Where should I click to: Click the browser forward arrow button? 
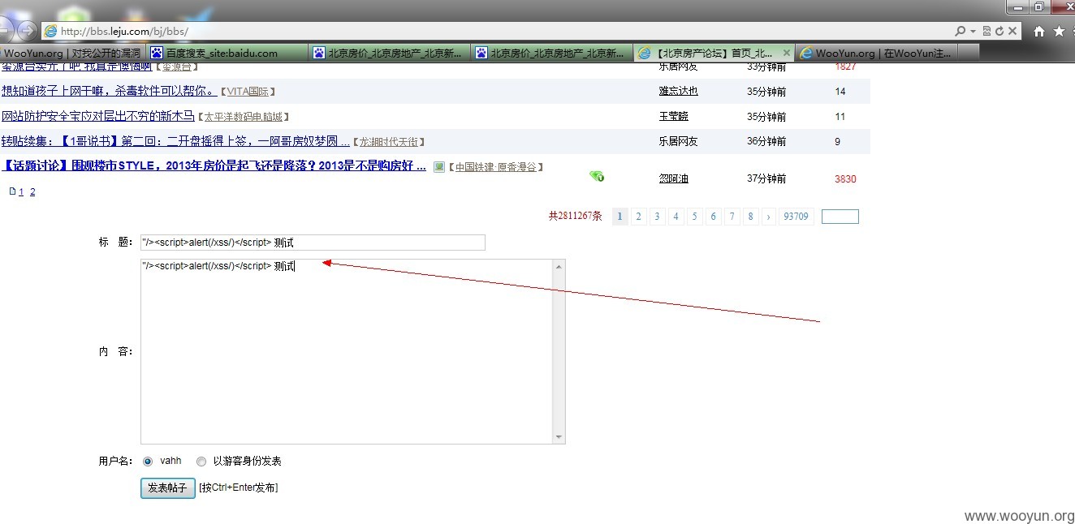27,32
